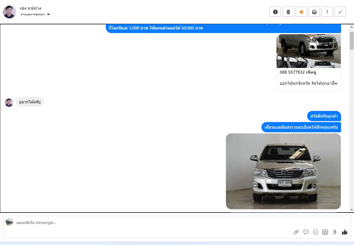Attach a file using the paperclip icon

(296, 232)
